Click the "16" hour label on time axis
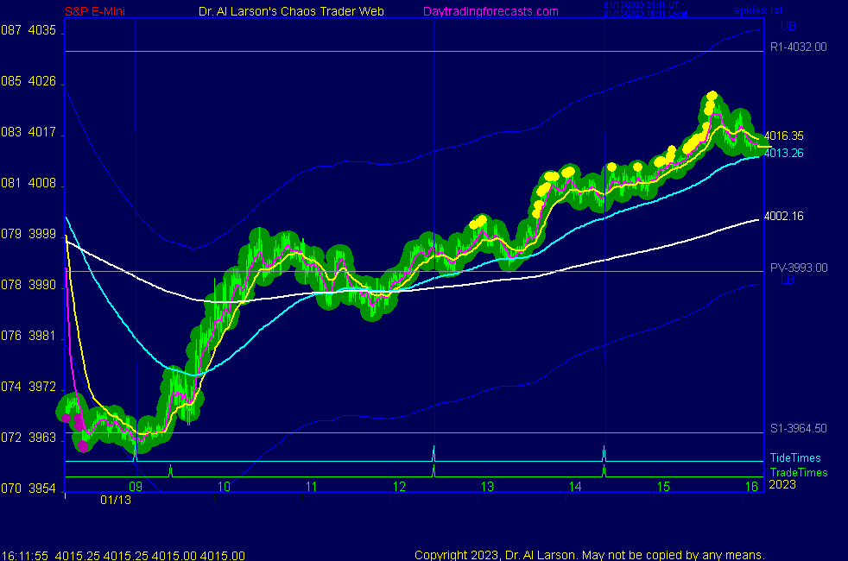 coord(752,487)
